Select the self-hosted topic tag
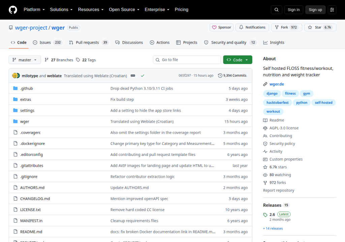Image resolution: width=345 pixels, height=242 pixels. [x=323, y=103]
